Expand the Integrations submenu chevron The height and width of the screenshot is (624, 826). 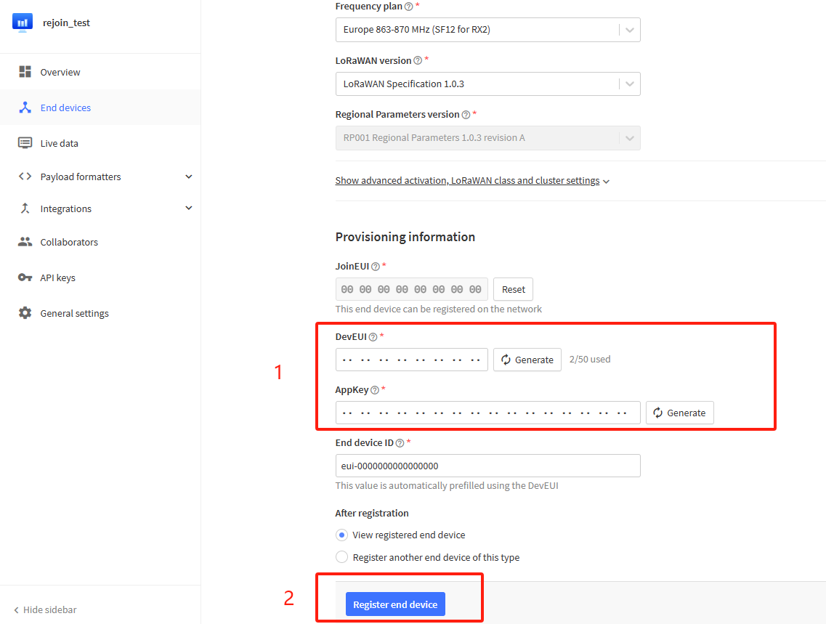pyautogui.click(x=189, y=208)
